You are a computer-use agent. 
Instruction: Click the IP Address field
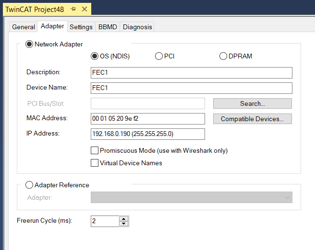pos(148,134)
